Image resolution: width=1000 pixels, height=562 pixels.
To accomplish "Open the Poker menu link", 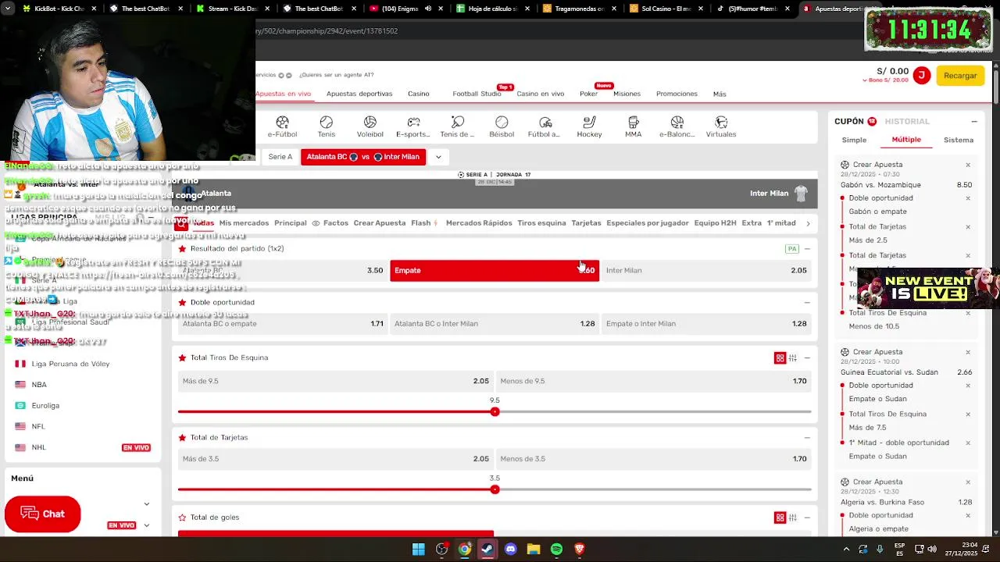I will [x=588, y=94].
